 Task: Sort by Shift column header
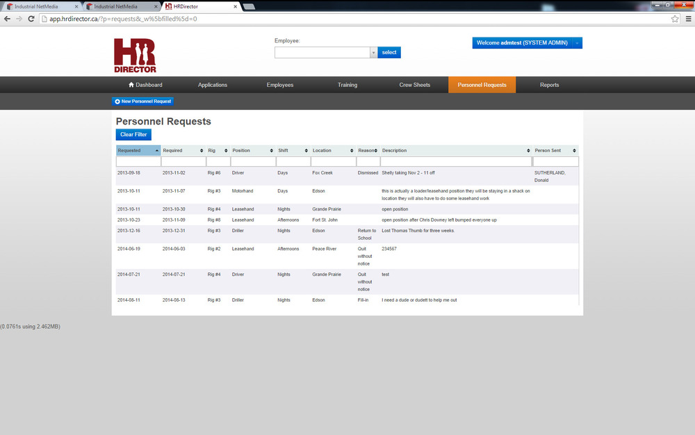pos(293,151)
